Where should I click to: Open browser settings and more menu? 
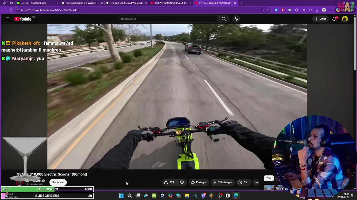331,10
